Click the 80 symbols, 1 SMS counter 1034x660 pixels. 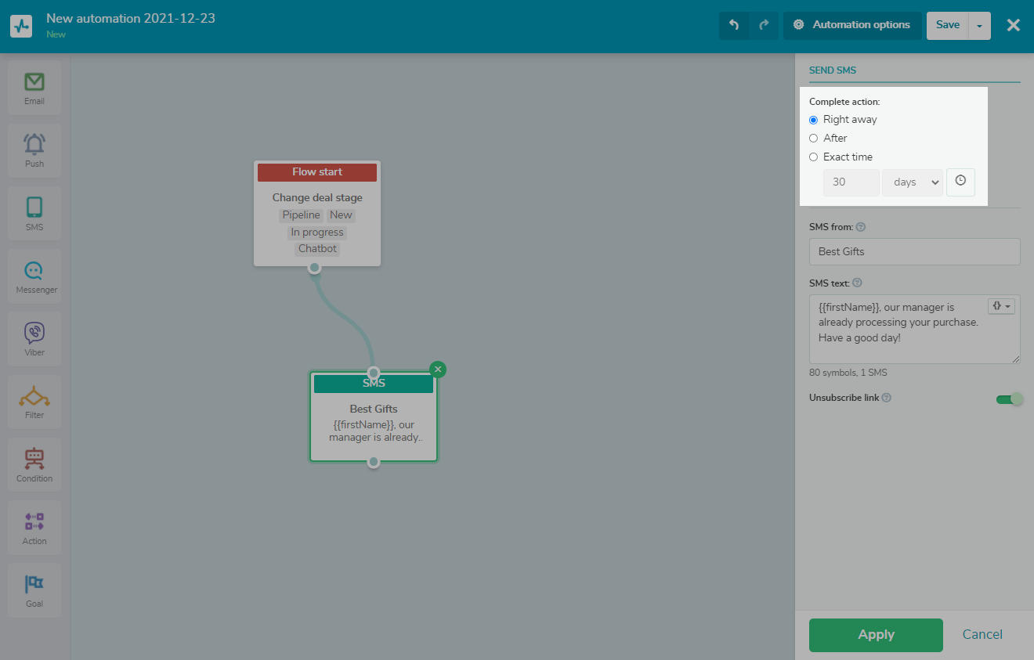(x=848, y=373)
